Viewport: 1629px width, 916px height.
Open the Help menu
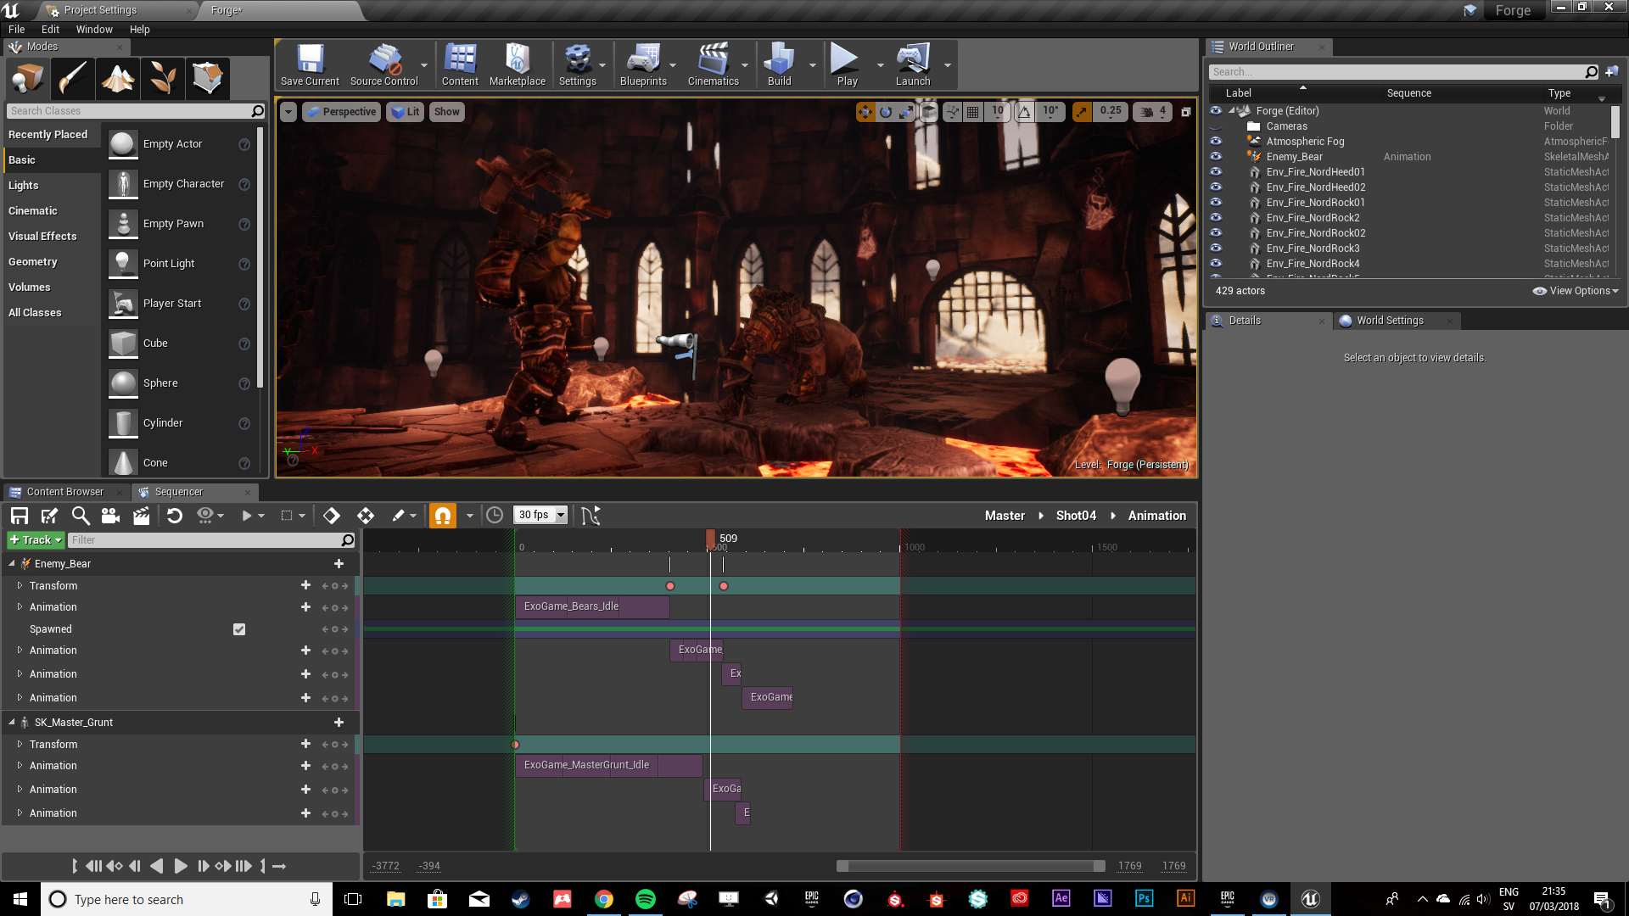[139, 29]
